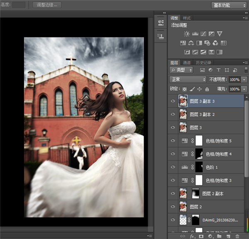The image size is (249, 239).
Task: Hide 色相/饱和度 5 adjustment layer
Action: 173,140
